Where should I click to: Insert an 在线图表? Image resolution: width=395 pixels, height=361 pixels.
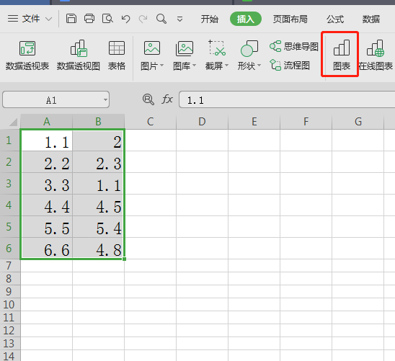coord(376,55)
